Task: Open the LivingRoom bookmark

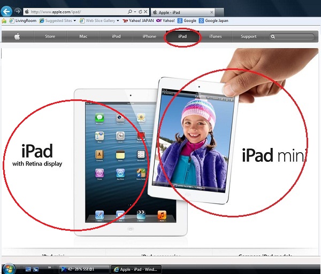Action: (23, 21)
